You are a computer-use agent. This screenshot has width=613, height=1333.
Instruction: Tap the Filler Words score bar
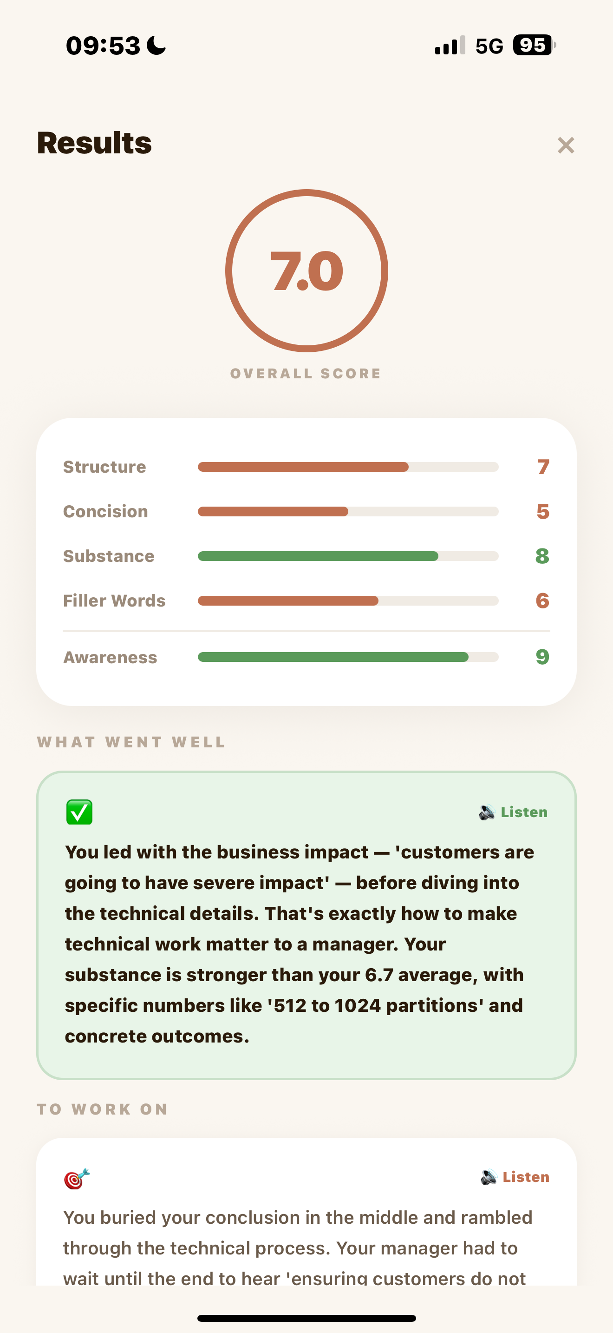347,600
